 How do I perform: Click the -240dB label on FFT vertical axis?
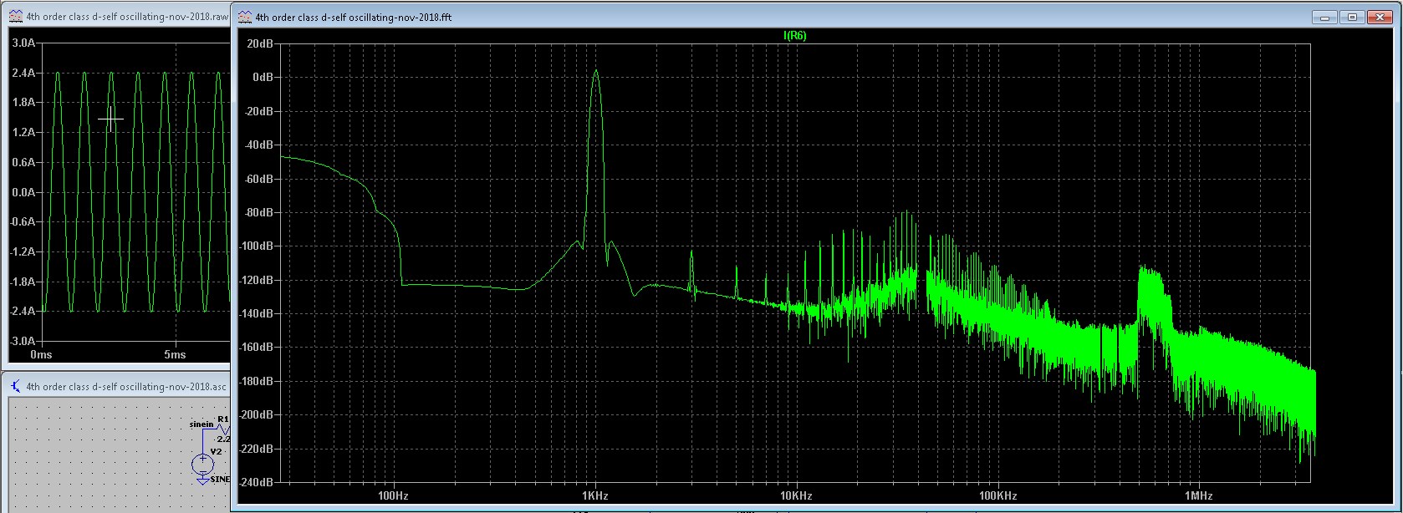pyautogui.click(x=255, y=482)
